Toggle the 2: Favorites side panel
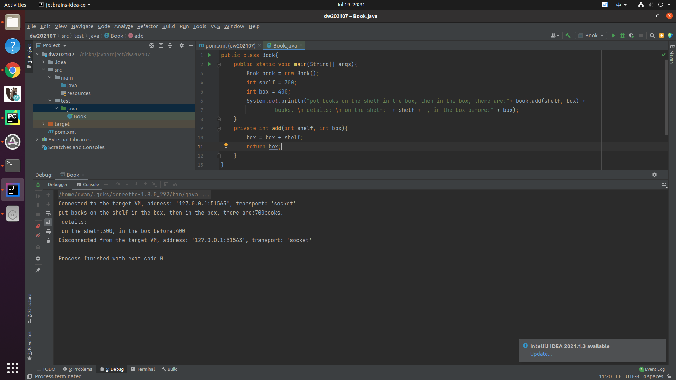Screen dimensions: 676x380 click(30, 346)
